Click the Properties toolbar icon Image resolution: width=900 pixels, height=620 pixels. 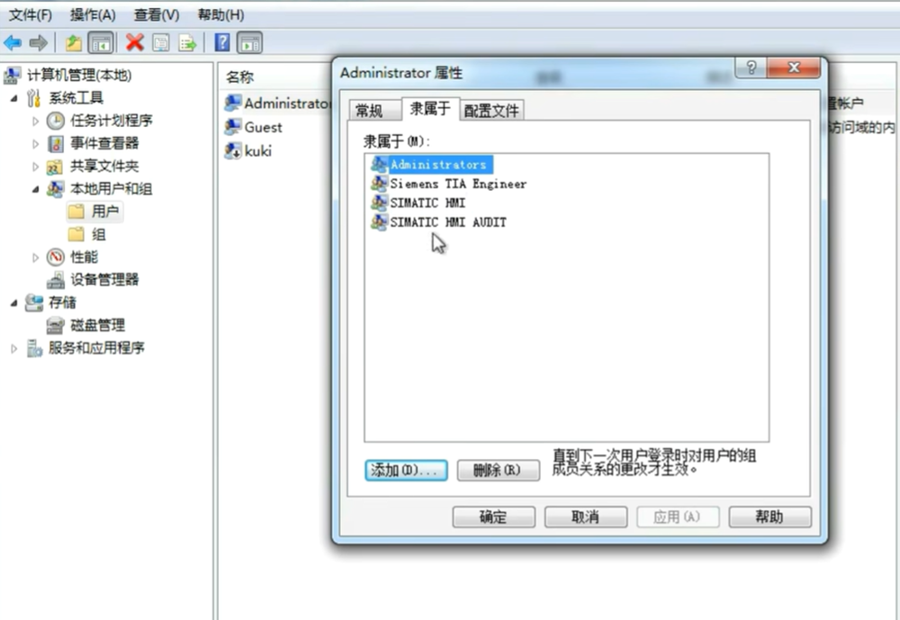161,42
